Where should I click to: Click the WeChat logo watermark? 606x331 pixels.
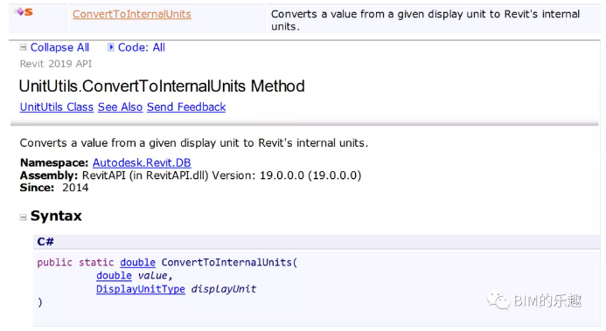tap(498, 300)
